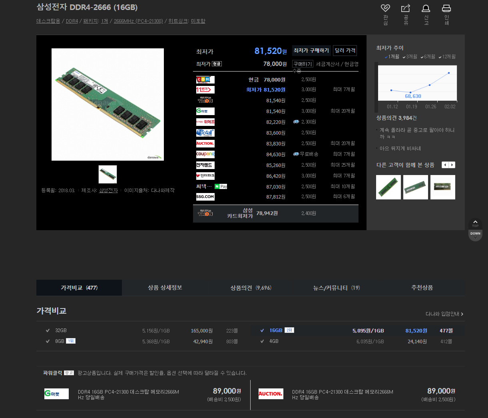Open third related product thumbnail
Screen dimensions: 488x418
443,187
